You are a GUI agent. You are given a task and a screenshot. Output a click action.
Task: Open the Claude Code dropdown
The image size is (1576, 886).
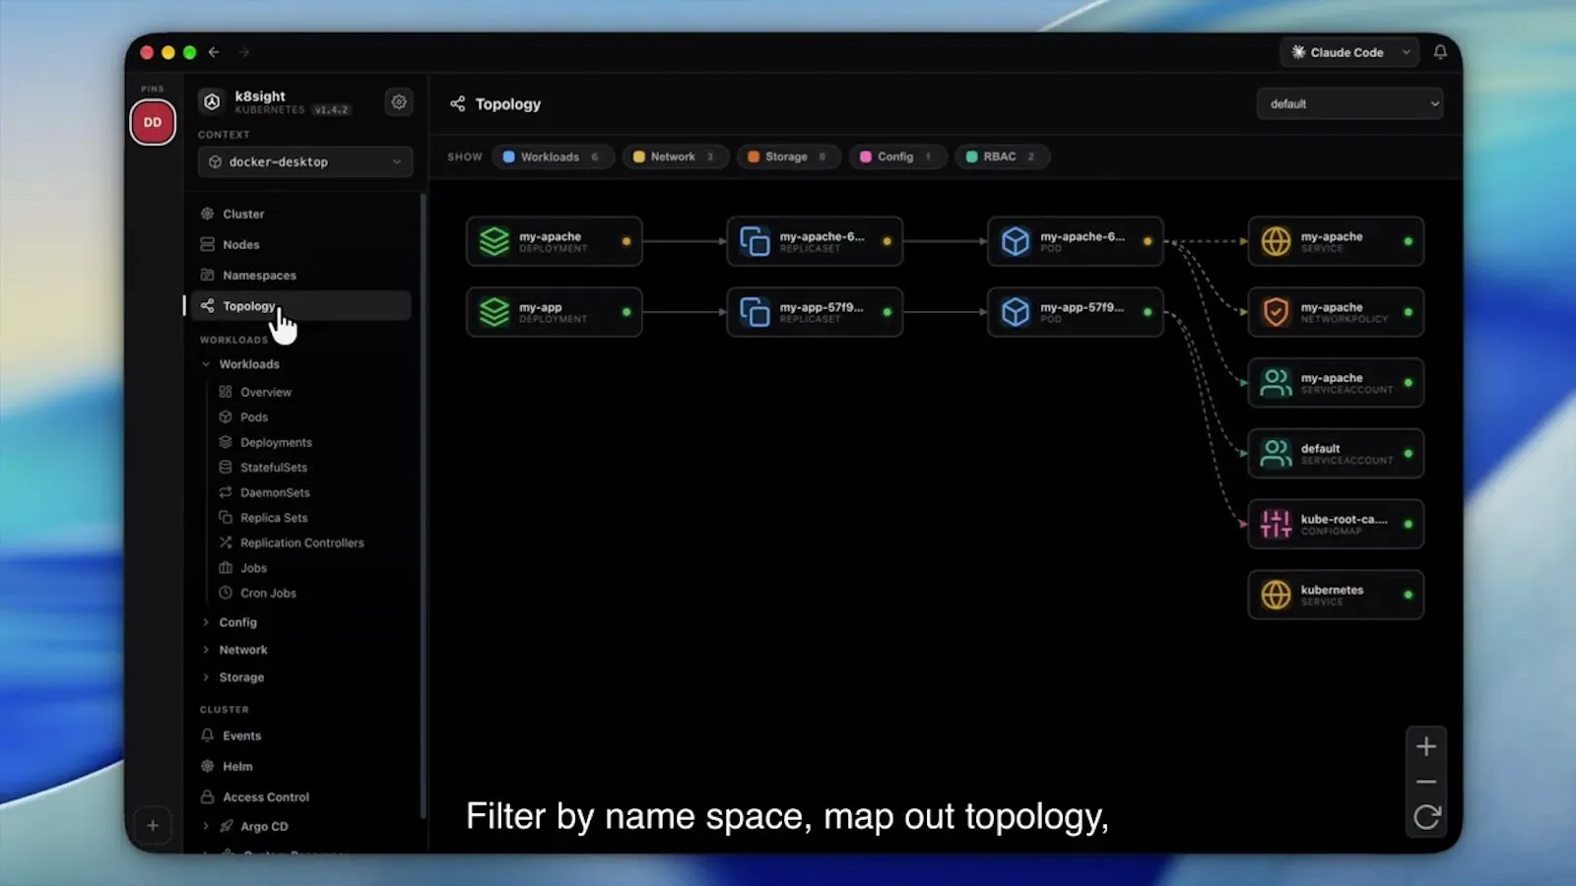click(x=1349, y=52)
